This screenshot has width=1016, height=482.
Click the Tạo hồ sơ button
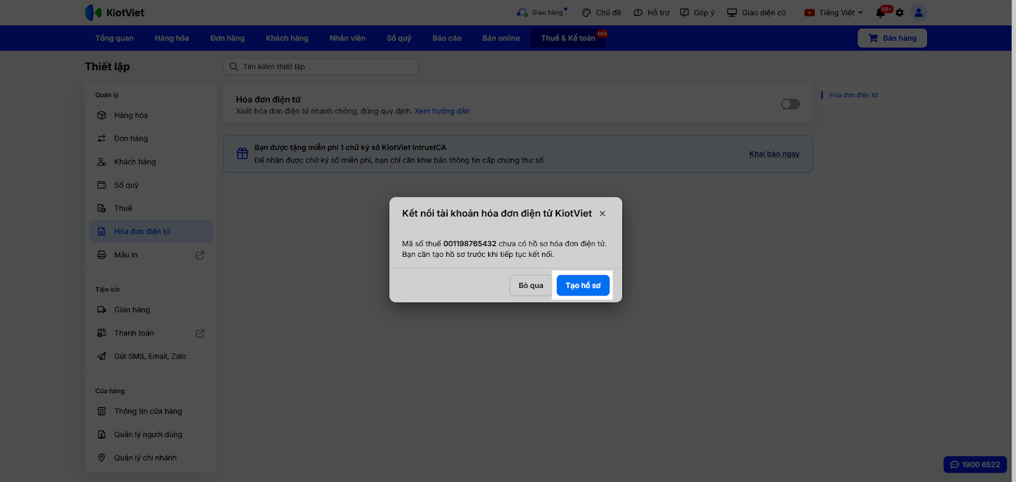point(583,285)
